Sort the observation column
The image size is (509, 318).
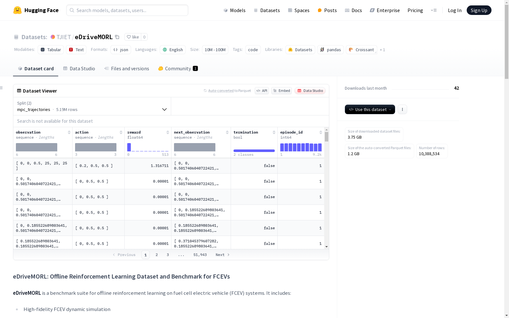(69, 132)
